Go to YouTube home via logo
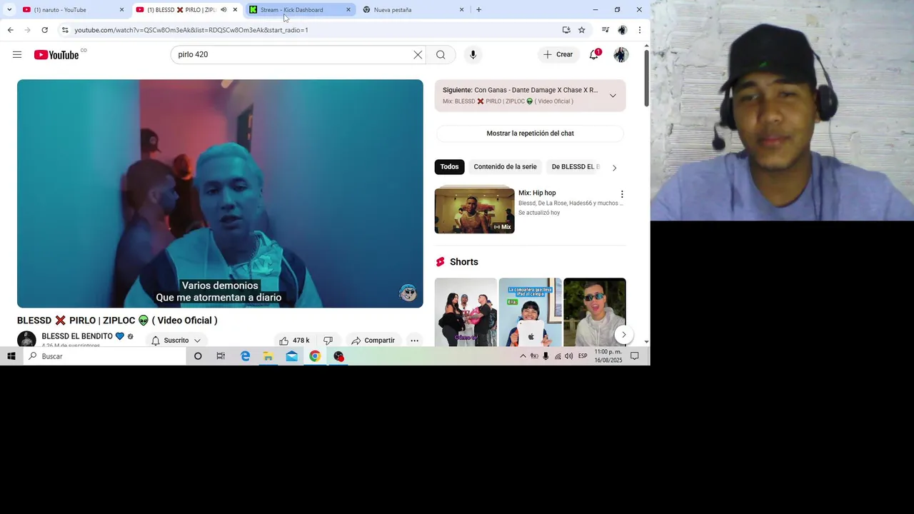This screenshot has width=914, height=514. (56, 55)
